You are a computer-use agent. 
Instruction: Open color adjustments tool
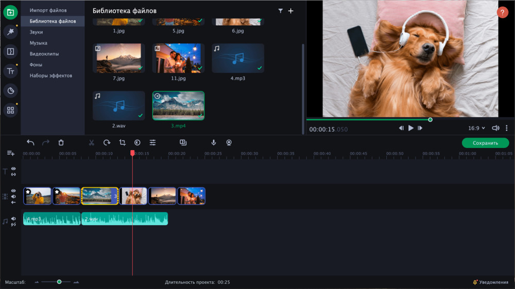(x=138, y=142)
